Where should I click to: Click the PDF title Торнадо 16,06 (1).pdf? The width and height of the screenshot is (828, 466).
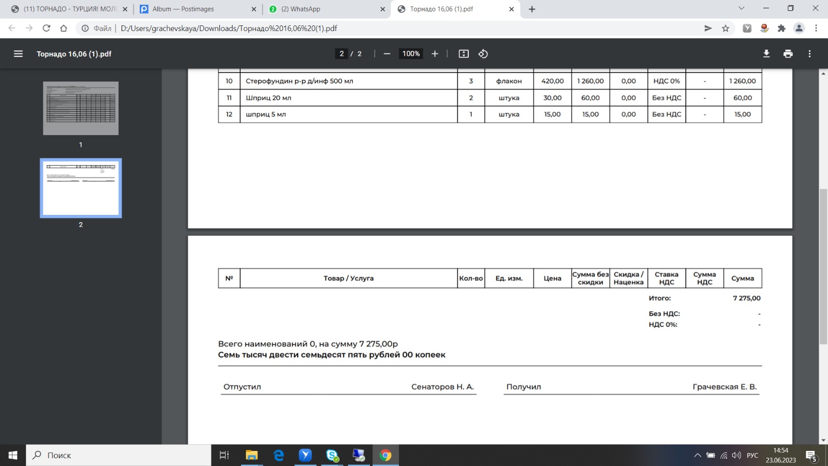coord(74,54)
